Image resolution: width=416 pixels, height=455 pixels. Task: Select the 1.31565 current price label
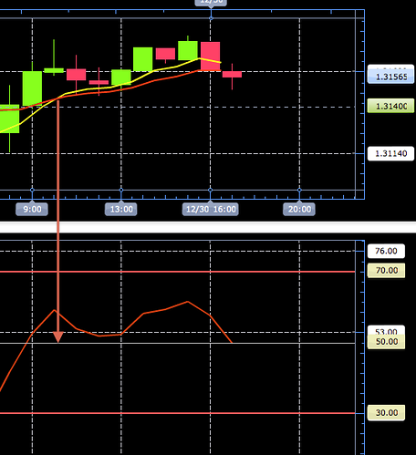pyautogui.click(x=390, y=77)
